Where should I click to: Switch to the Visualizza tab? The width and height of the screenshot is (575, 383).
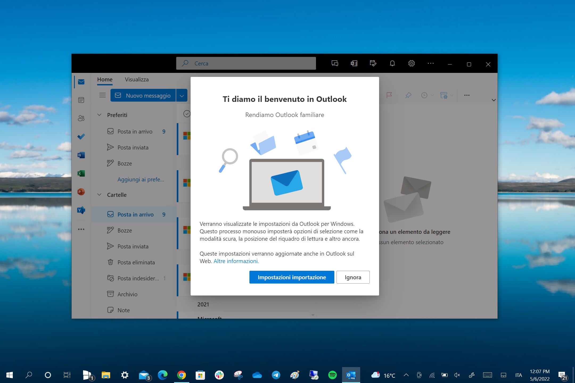[x=137, y=79]
